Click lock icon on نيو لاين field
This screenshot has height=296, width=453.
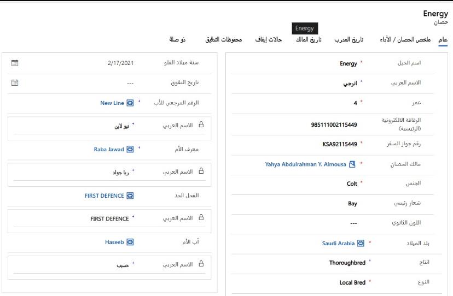[201, 125]
